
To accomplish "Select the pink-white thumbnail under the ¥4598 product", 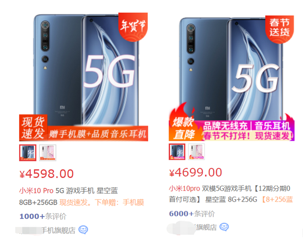I will tap(48, 153).
